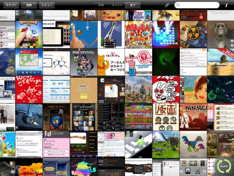Open the GOOD DESIGN book reader thumbnail
234x176 pixels.
(x=56, y=34)
